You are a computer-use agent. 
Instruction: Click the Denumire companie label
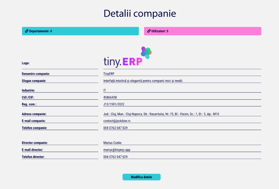[36, 74]
